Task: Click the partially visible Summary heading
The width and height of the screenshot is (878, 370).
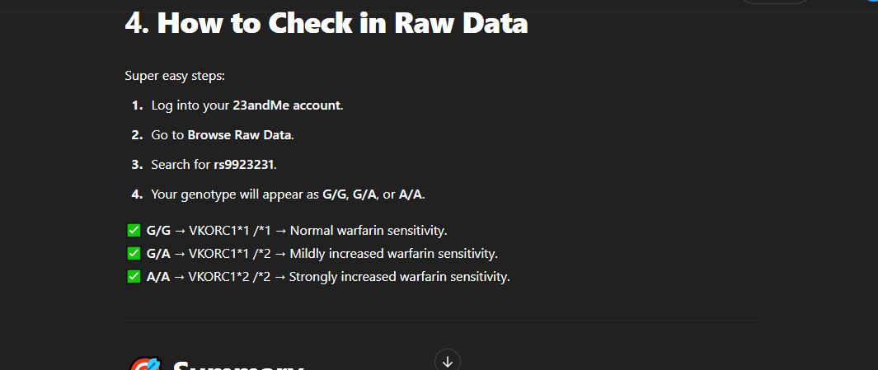Action: point(238,365)
